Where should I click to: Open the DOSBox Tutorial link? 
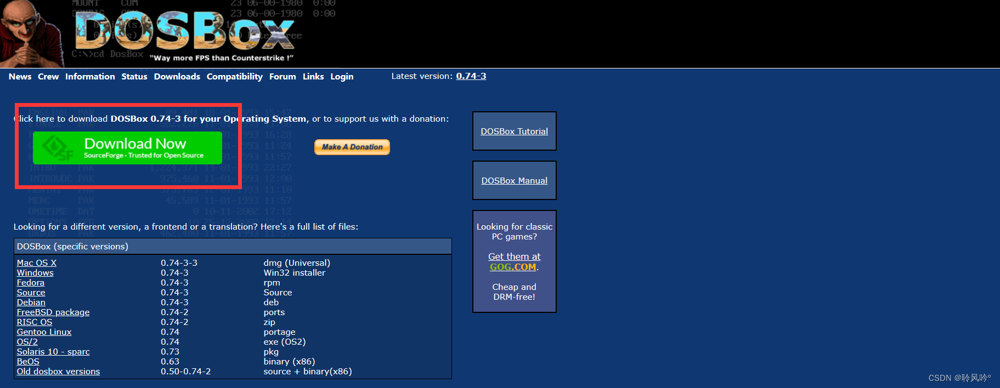click(x=515, y=132)
